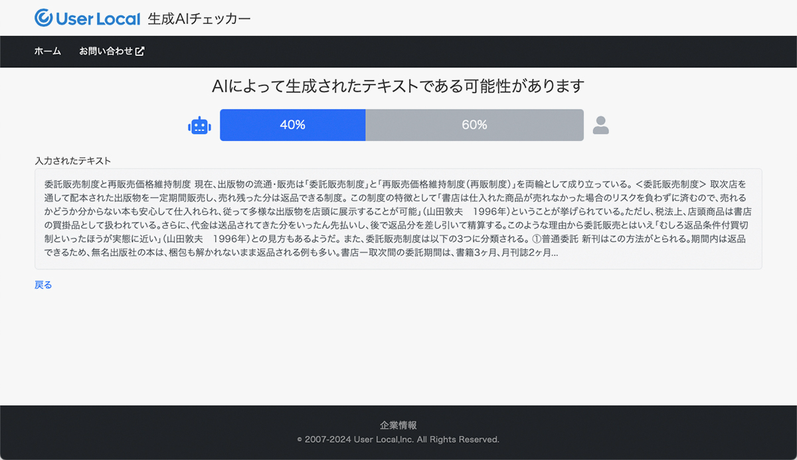
Task: Click the blue 40% AI probability bar
Action: tap(292, 125)
